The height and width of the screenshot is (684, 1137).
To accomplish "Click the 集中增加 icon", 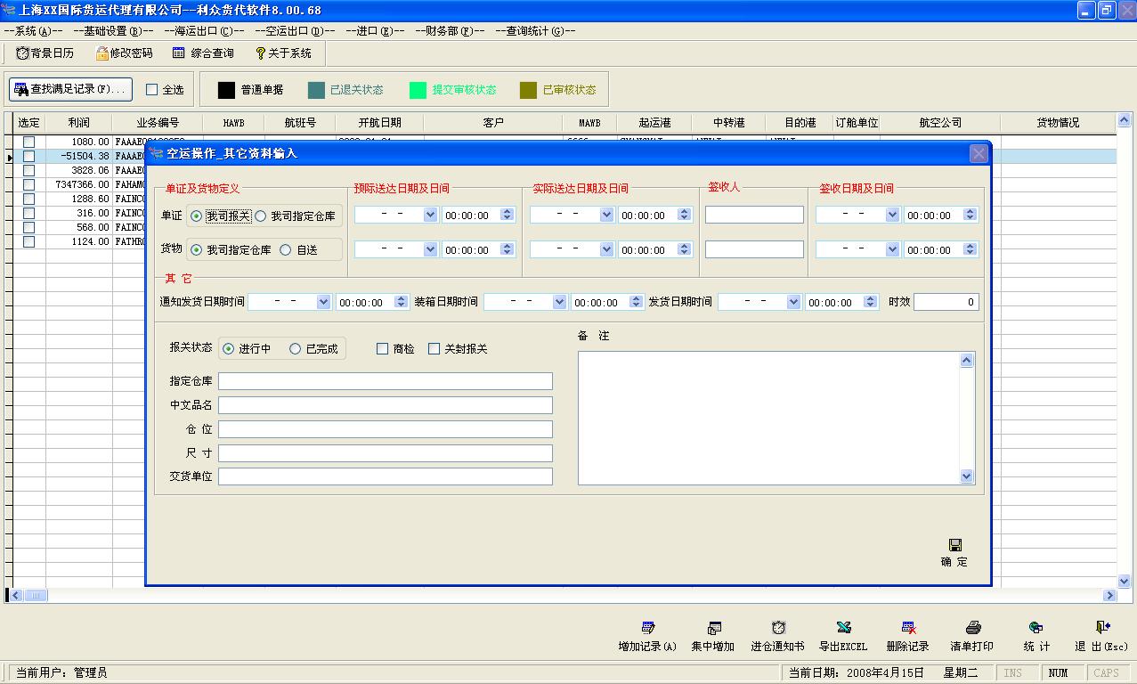I will click(714, 628).
